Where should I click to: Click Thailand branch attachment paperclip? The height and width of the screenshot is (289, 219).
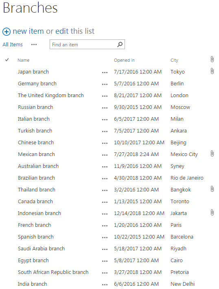pos(212,189)
